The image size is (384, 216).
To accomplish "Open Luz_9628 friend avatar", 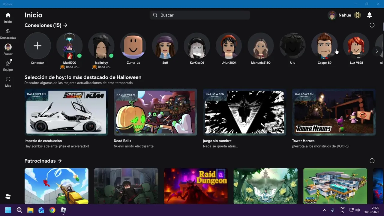I will click(356, 46).
